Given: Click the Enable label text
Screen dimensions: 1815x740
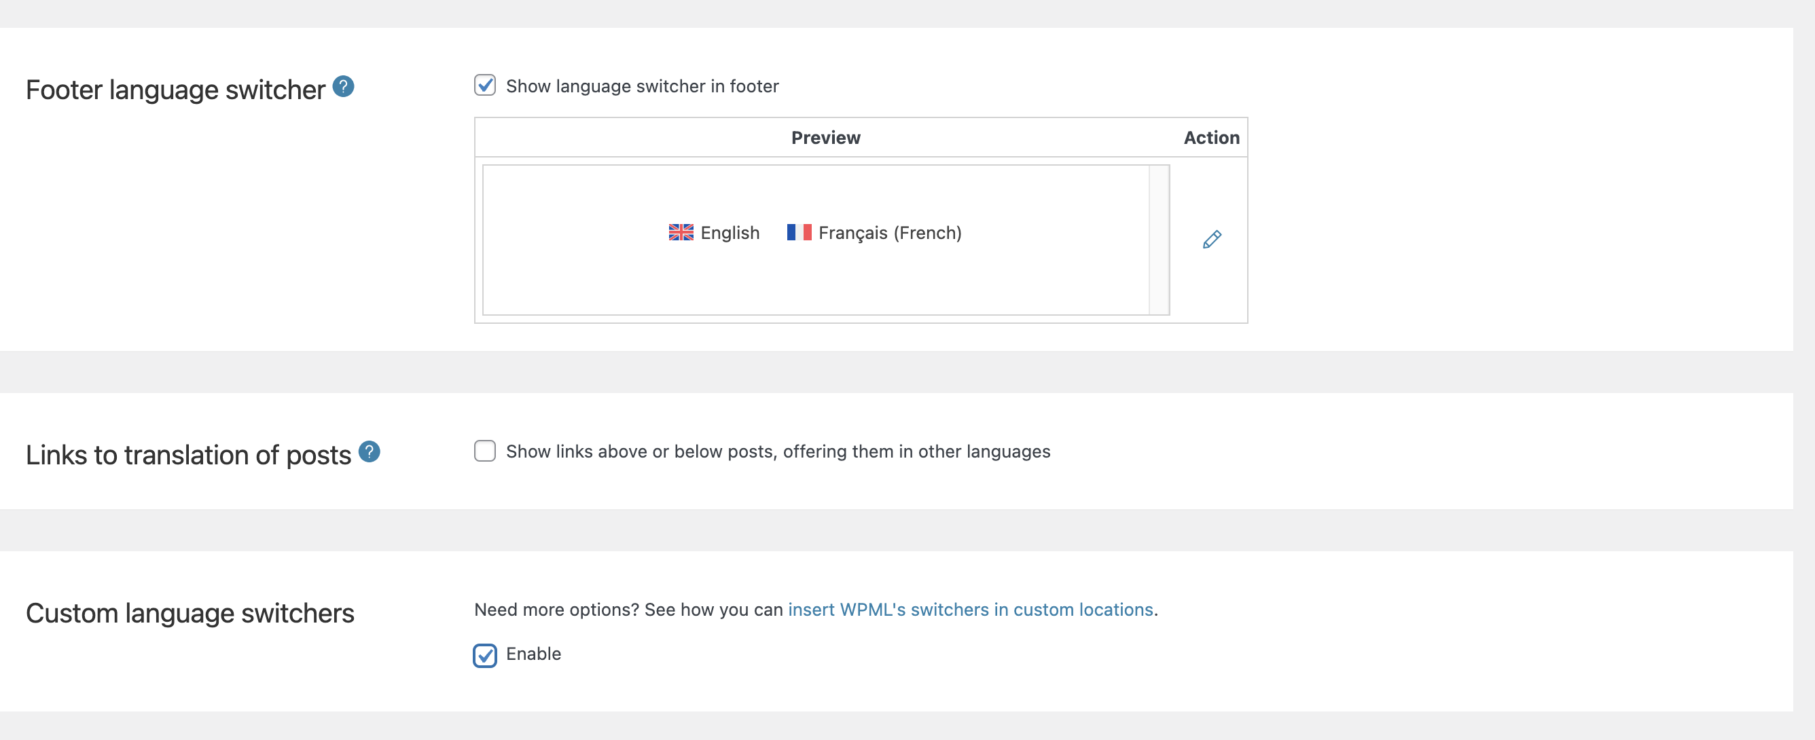Looking at the screenshot, I should (x=533, y=653).
